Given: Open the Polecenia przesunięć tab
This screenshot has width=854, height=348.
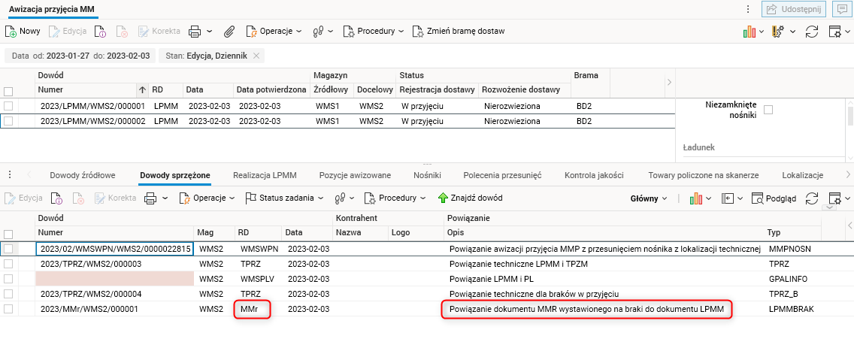Looking at the screenshot, I should tap(502, 175).
